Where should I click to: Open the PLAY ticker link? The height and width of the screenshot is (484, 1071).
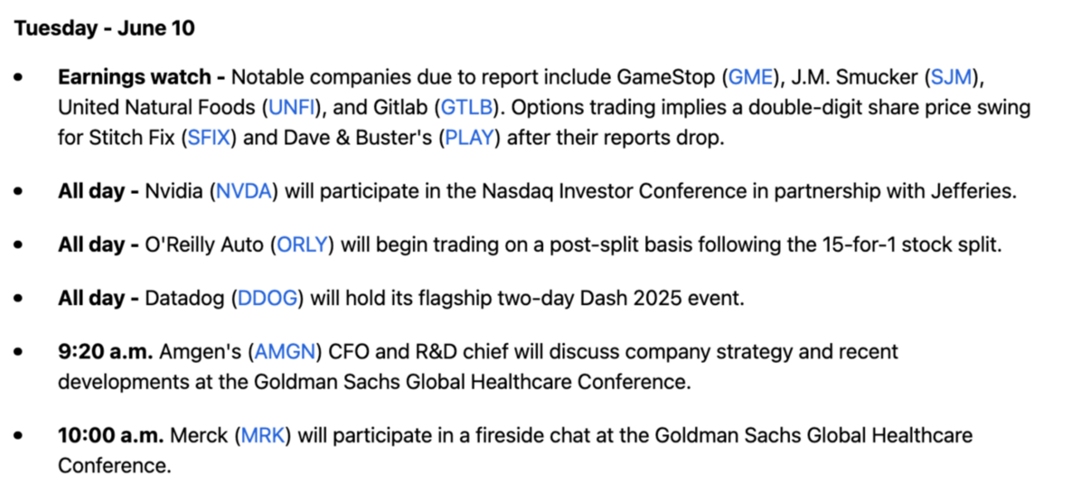pos(473,138)
